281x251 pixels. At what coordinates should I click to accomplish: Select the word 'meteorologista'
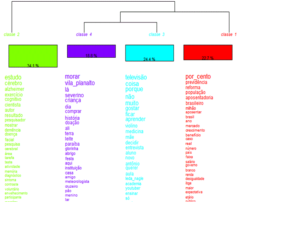77,181
